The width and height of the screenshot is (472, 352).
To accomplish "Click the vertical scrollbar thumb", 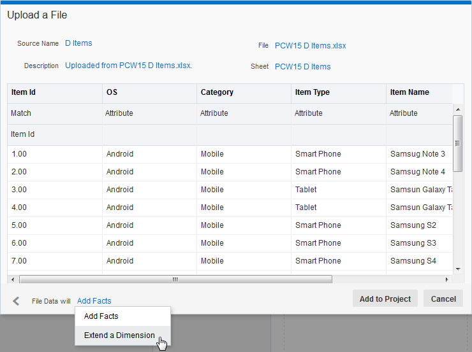I will pos(458,143).
